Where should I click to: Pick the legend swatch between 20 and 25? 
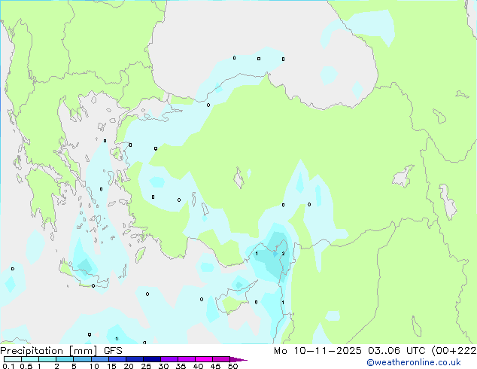tap(135, 359)
